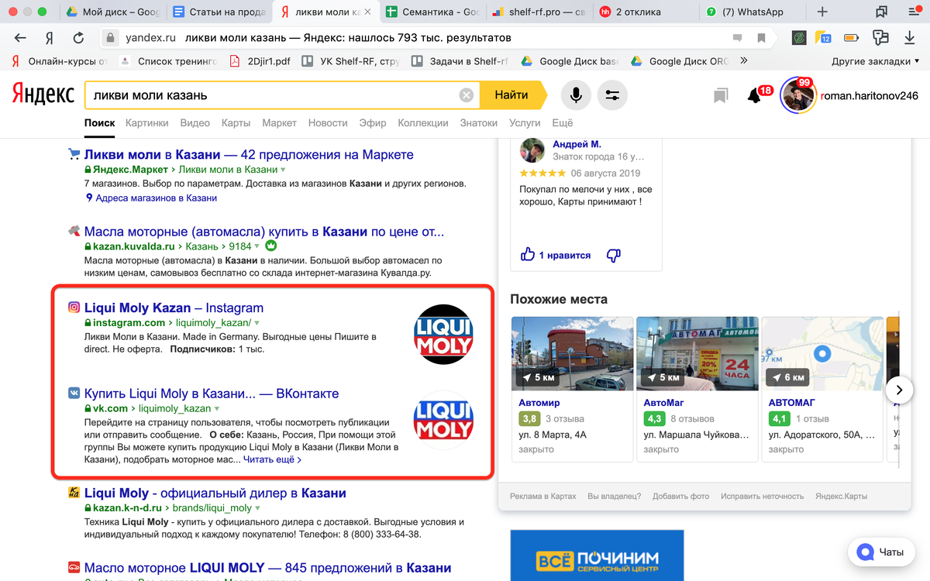
Task: Click the Найти search button
Action: coord(511,95)
